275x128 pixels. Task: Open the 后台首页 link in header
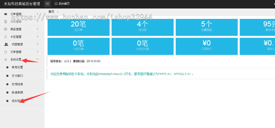[x=62, y=3]
